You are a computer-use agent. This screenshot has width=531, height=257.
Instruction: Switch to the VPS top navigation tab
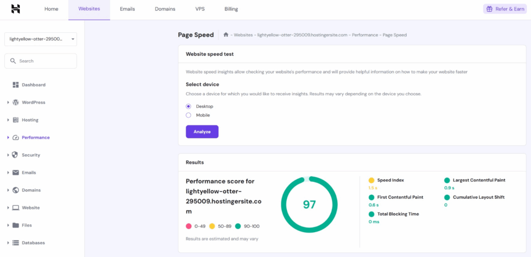tap(200, 9)
